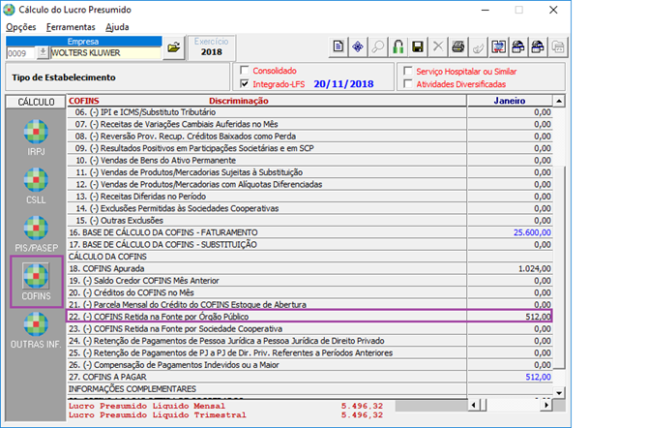Click the 25.600,00 base de cálculo value

click(532, 232)
